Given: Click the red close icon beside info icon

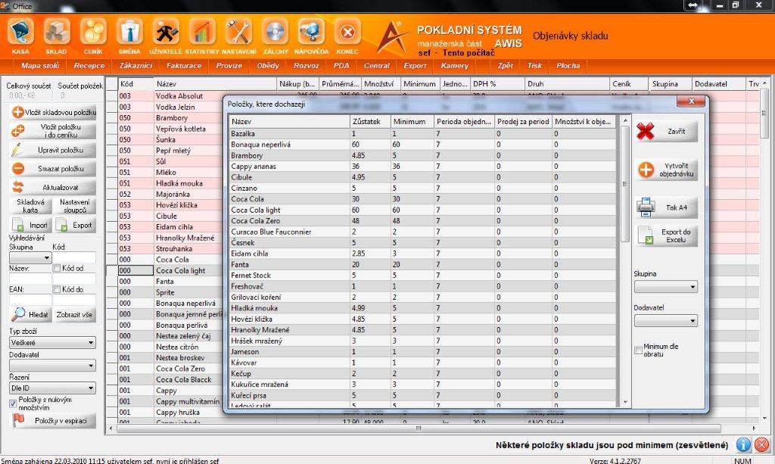Looking at the screenshot, I should point(763,445).
